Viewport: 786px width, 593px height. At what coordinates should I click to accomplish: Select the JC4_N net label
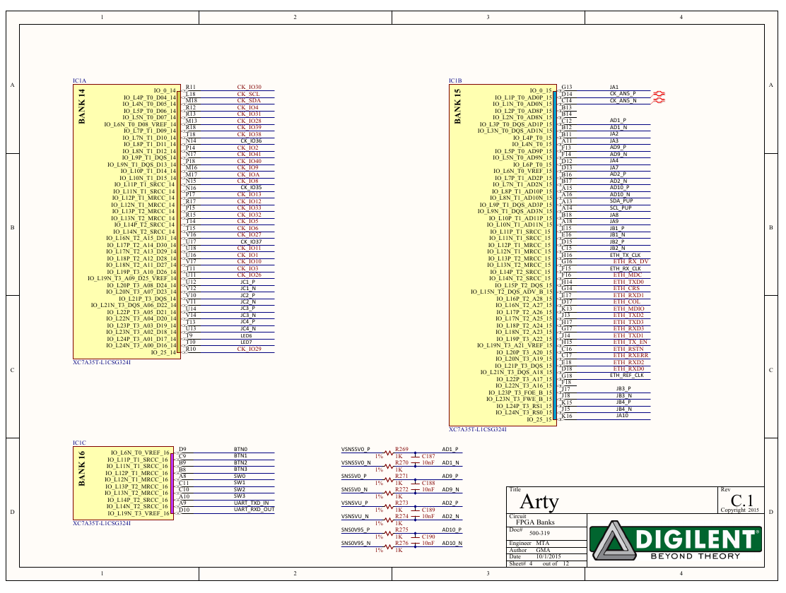248,329
